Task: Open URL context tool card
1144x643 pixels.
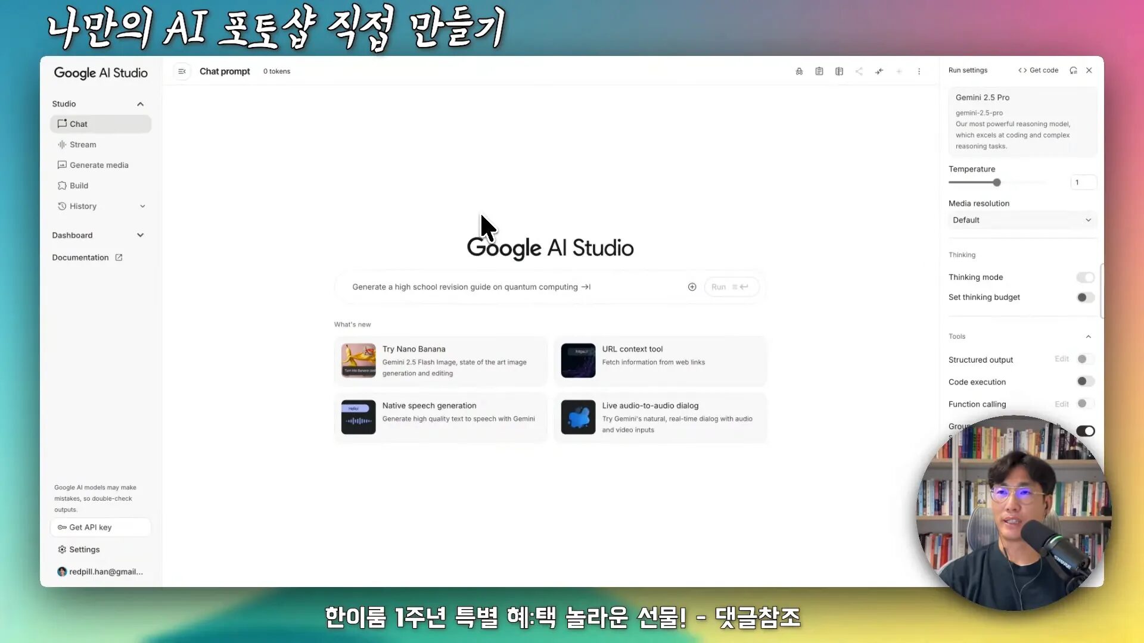Action: coord(660,361)
